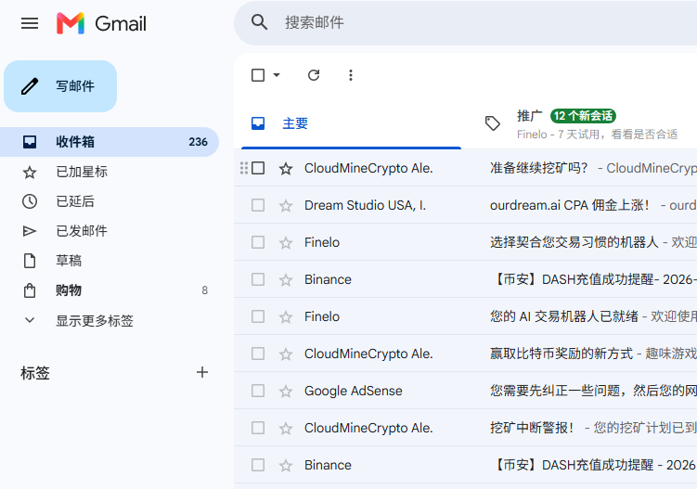This screenshot has height=489, width=697.
Task: Open the 草稿 folder
Action: [x=110, y=261]
